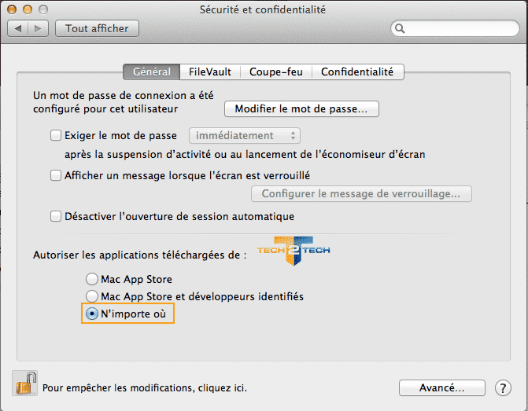Toggle "Afficher un message" lock screen checkbox
This screenshot has width=528, height=411.
[x=56, y=175]
